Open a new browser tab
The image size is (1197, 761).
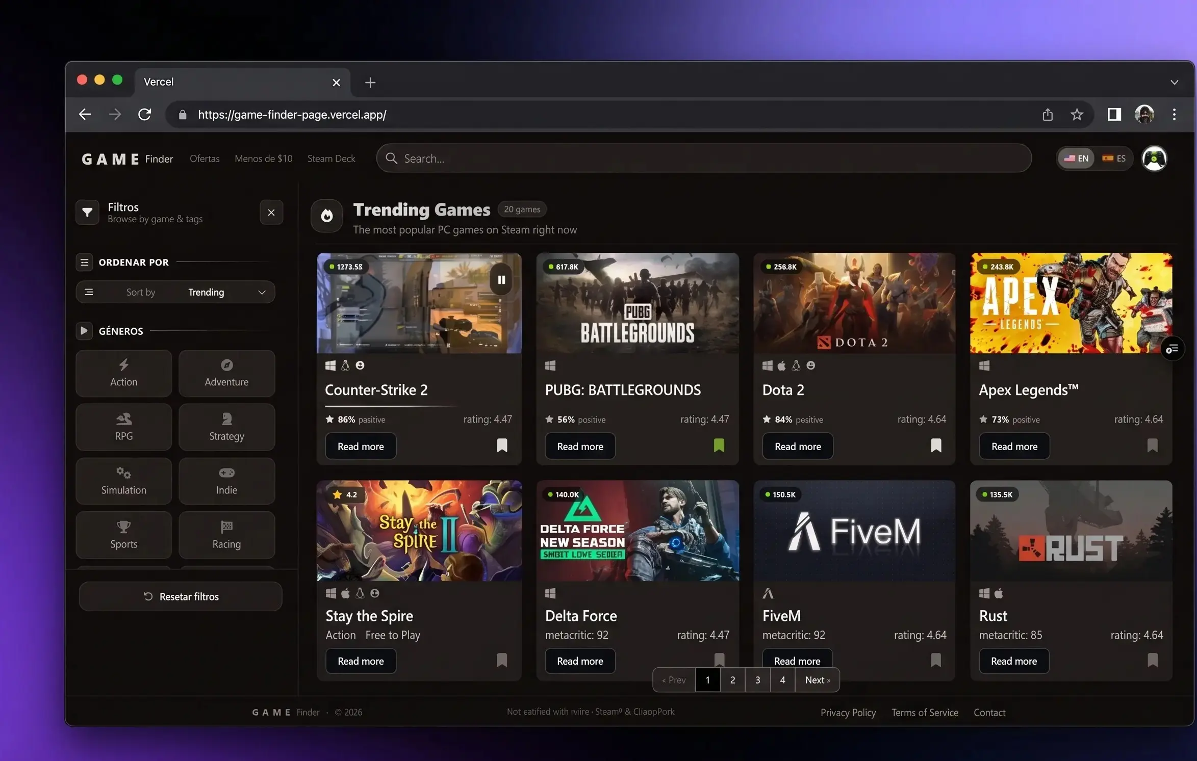tap(370, 83)
